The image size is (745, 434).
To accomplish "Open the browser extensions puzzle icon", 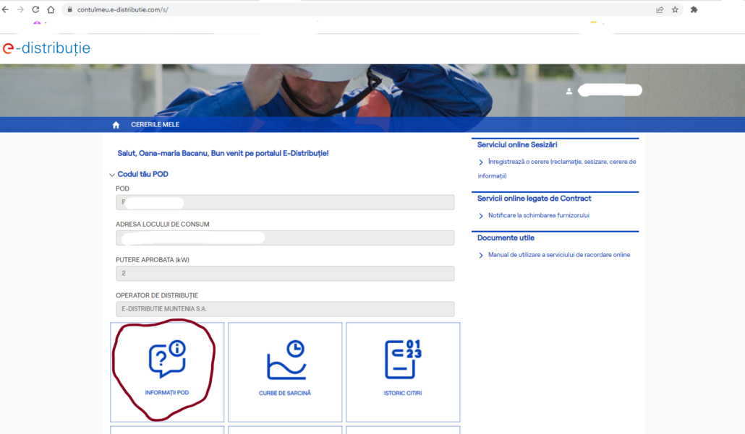I will 694,9.
